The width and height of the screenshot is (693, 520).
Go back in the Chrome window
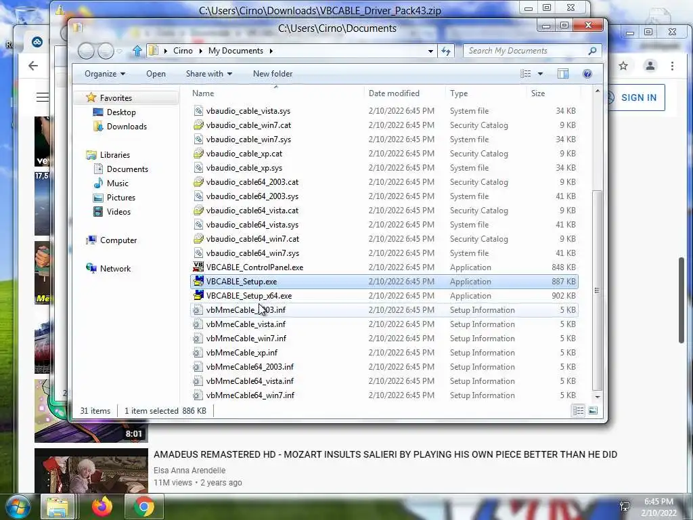(33, 66)
